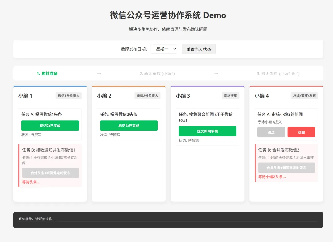Click the 系统就绪。请开始操作... log line
The image size is (333, 242).
point(37,219)
